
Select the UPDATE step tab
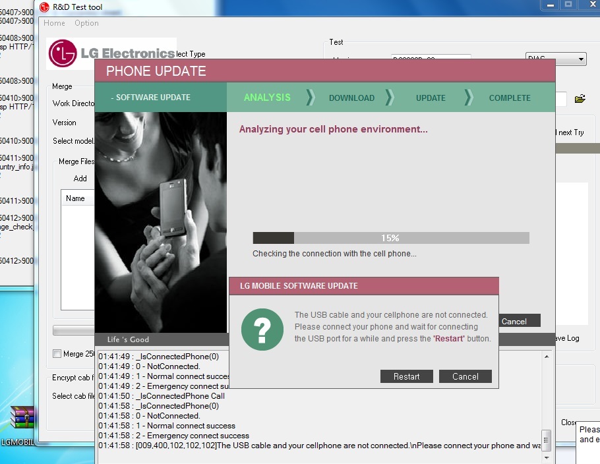pyautogui.click(x=431, y=98)
